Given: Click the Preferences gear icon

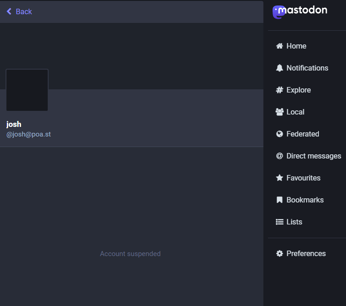Looking at the screenshot, I should click(x=279, y=253).
